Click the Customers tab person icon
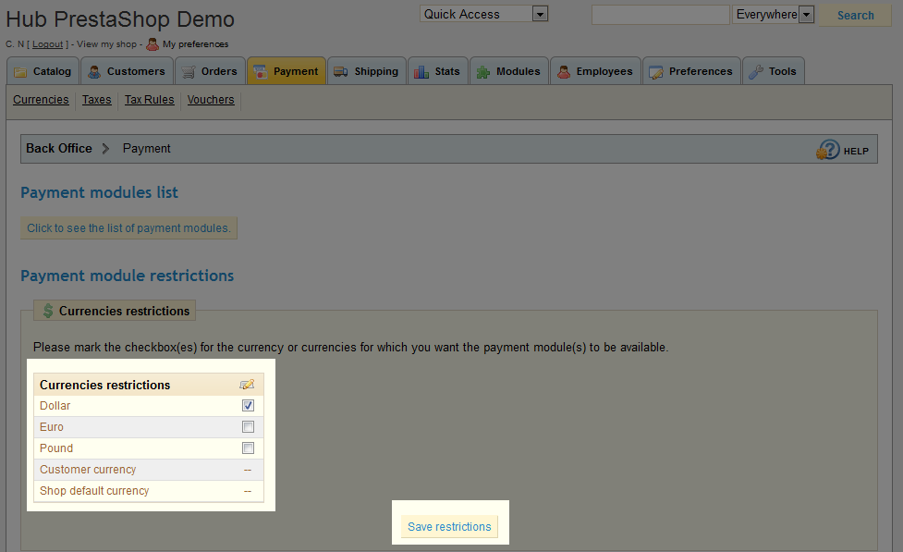903x552 pixels. point(95,72)
